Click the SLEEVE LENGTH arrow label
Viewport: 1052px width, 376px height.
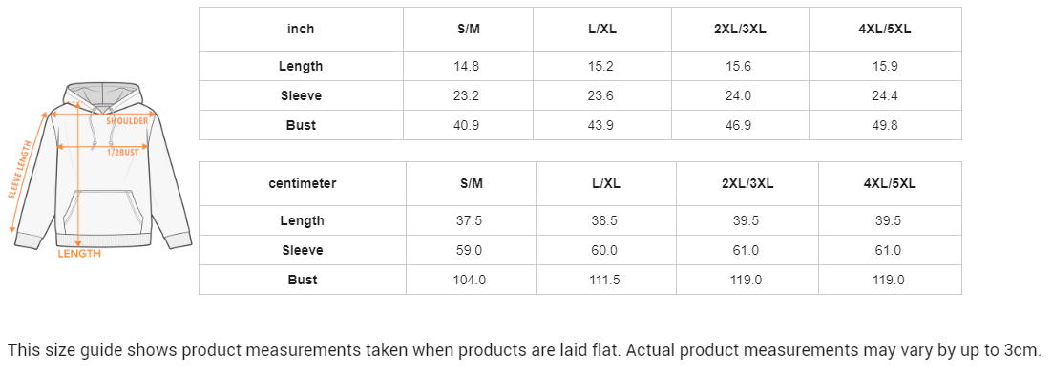pos(20,170)
